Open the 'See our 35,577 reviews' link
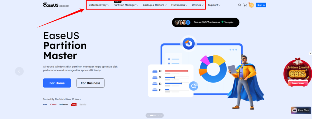The image size is (312, 119). tap(207, 22)
